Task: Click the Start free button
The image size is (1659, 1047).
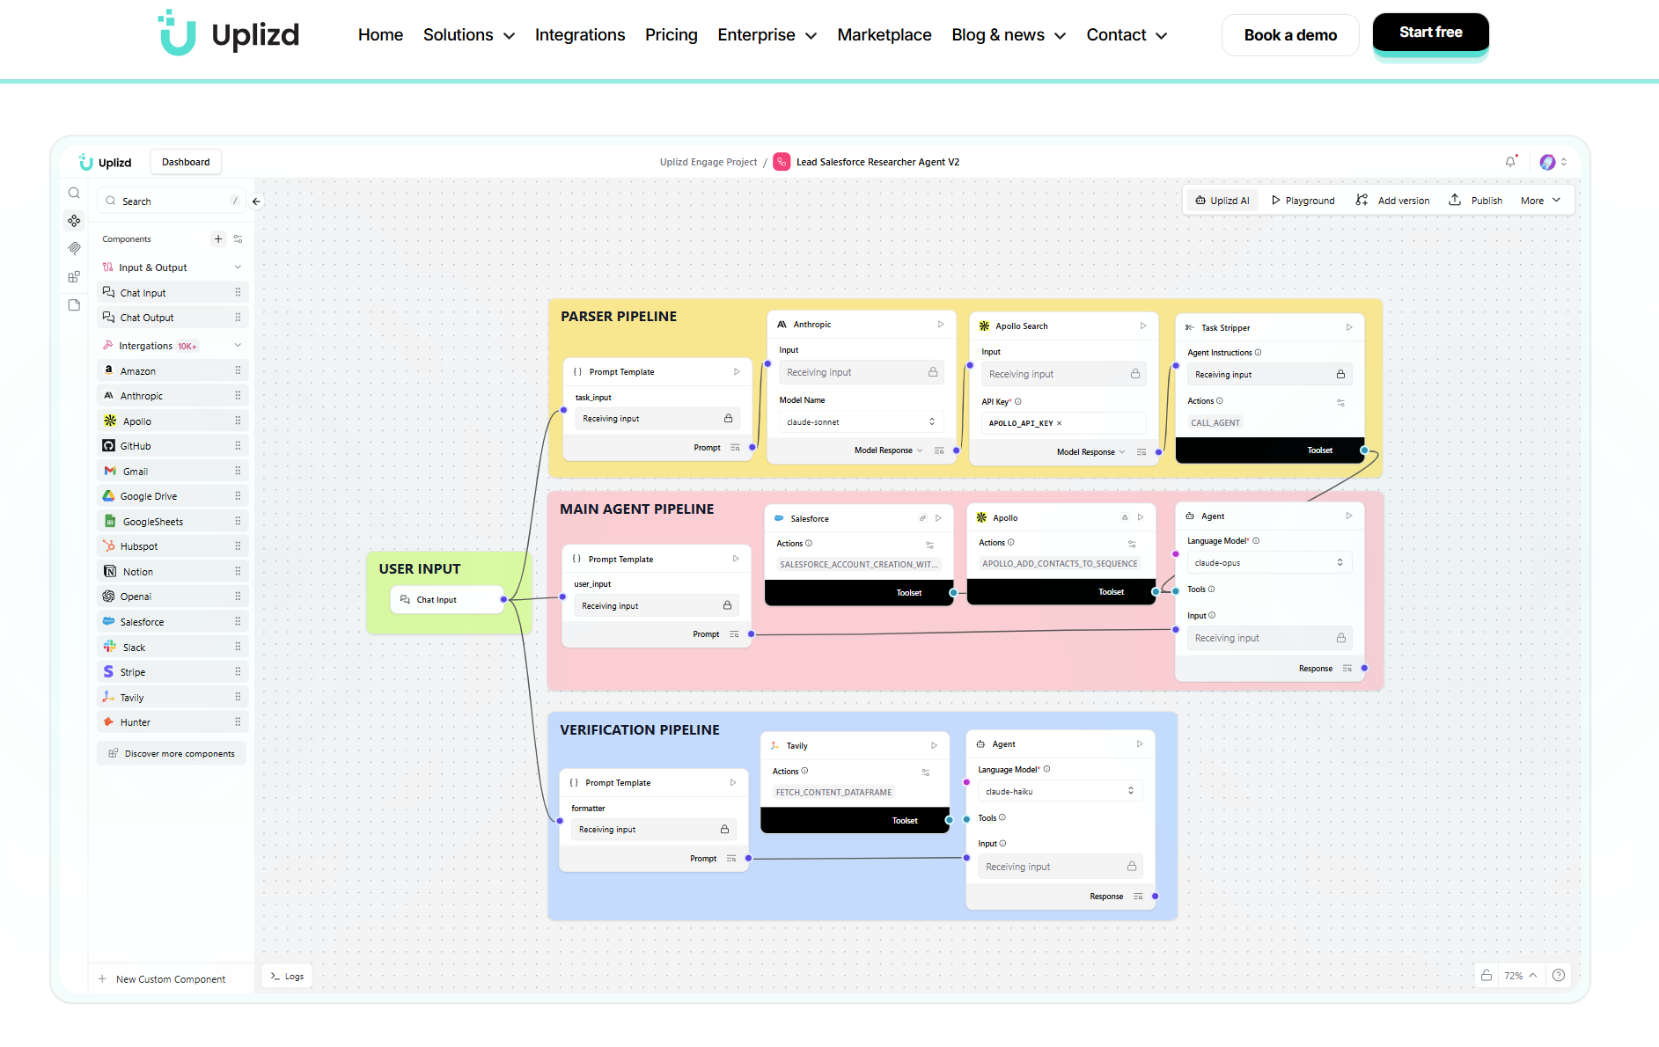Action: [1430, 33]
